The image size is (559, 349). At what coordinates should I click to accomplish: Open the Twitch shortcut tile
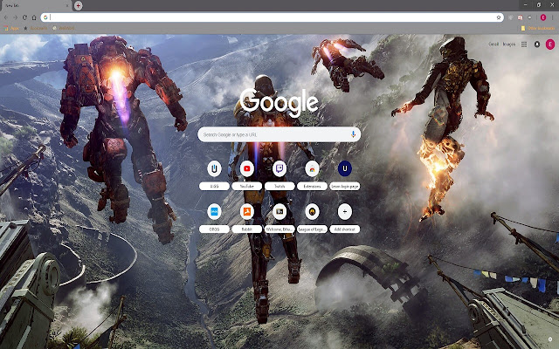(x=279, y=174)
